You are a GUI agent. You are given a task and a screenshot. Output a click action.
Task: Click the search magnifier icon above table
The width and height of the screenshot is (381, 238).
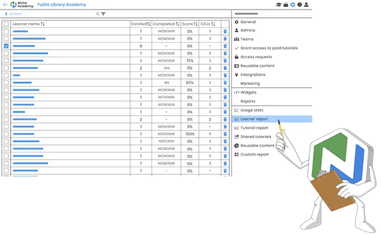pos(98,13)
